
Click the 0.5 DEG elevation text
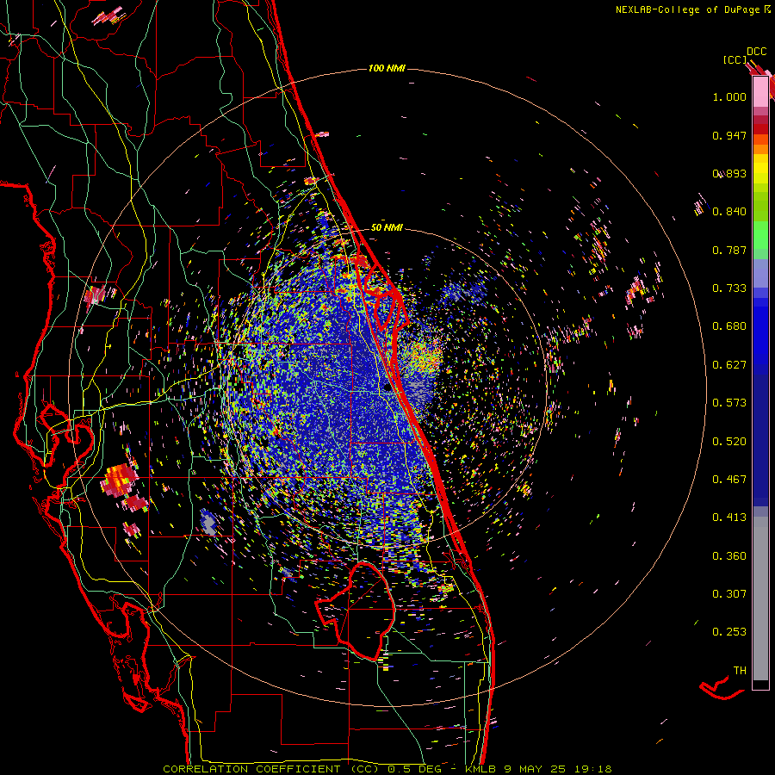point(414,769)
